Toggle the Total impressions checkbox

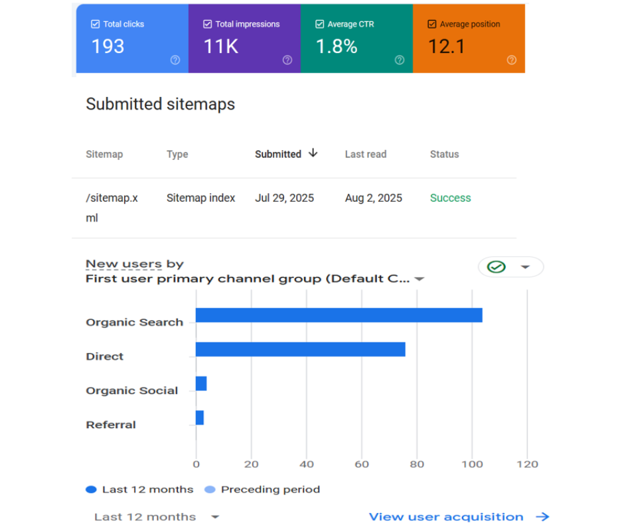click(x=207, y=25)
